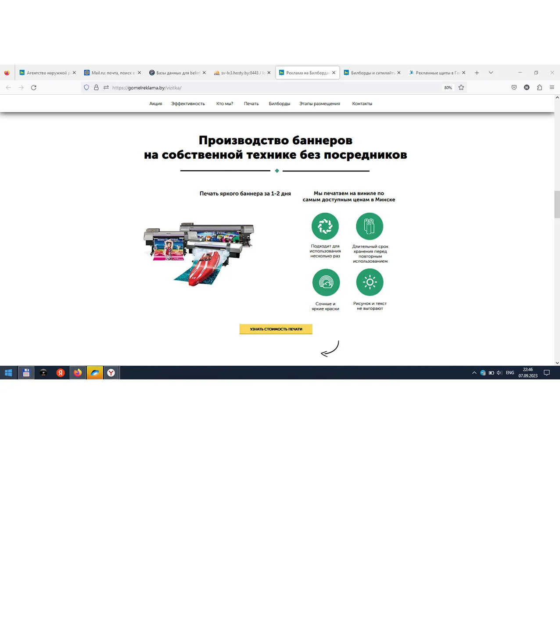Bookmark this page with star icon
Viewport: 560px width, 625px height.
[461, 88]
